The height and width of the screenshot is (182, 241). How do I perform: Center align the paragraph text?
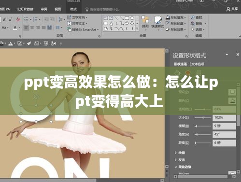(32, 28)
